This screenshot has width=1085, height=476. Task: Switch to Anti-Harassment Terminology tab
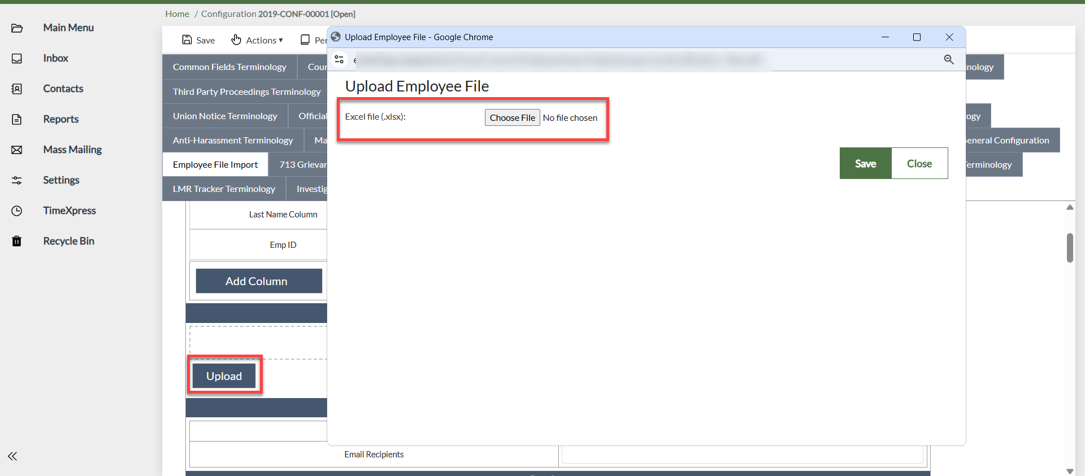[x=233, y=140]
